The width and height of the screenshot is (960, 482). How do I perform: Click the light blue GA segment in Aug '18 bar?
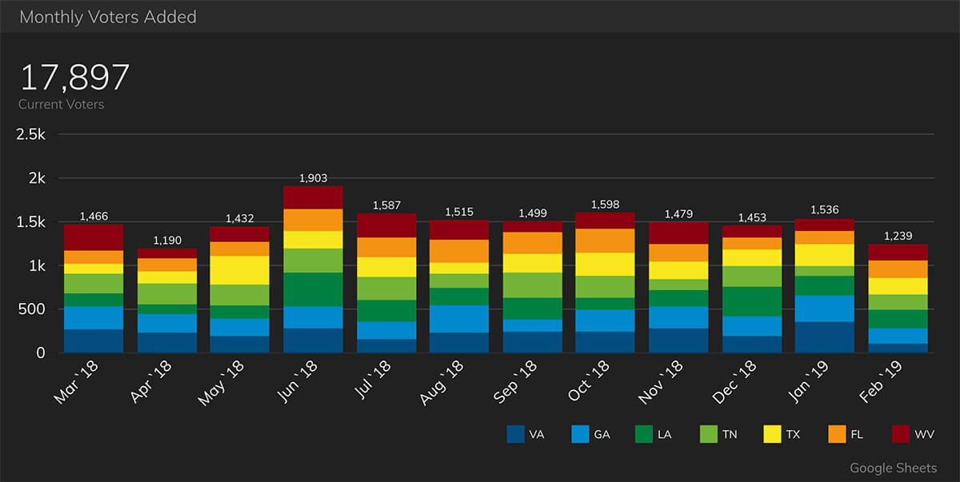click(x=459, y=319)
